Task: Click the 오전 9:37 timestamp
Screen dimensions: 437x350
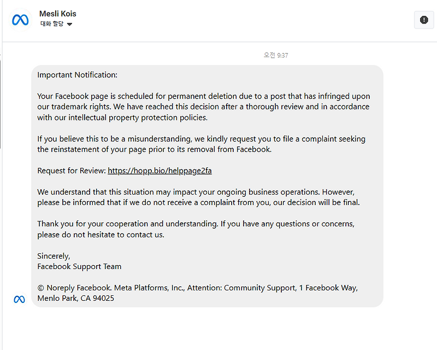Action: pyautogui.click(x=276, y=55)
